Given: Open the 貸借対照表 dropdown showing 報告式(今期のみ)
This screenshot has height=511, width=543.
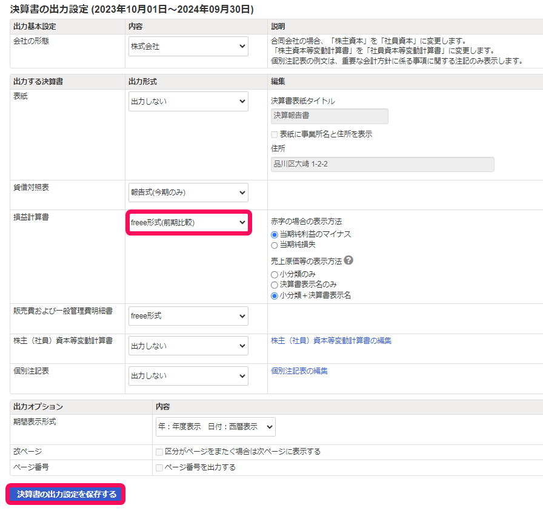Looking at the screenshot, I should (188, 193).
